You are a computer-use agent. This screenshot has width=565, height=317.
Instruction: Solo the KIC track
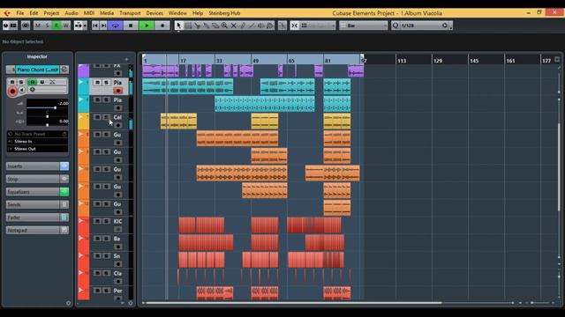coord(106,221)
